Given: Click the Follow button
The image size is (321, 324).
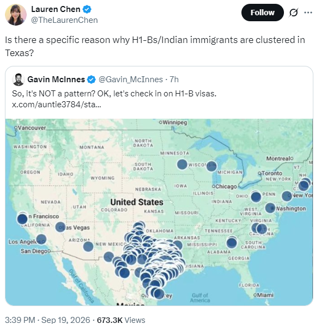Looking at the screenshot, I should [x=262, y=13].
